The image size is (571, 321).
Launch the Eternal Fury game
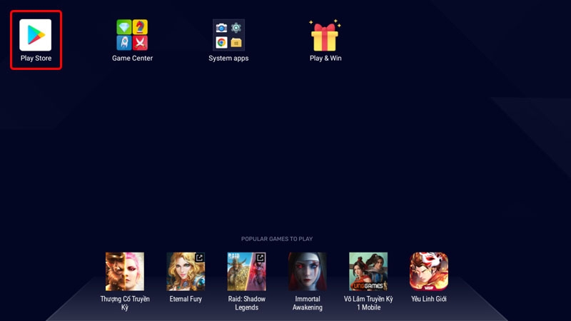186,272
